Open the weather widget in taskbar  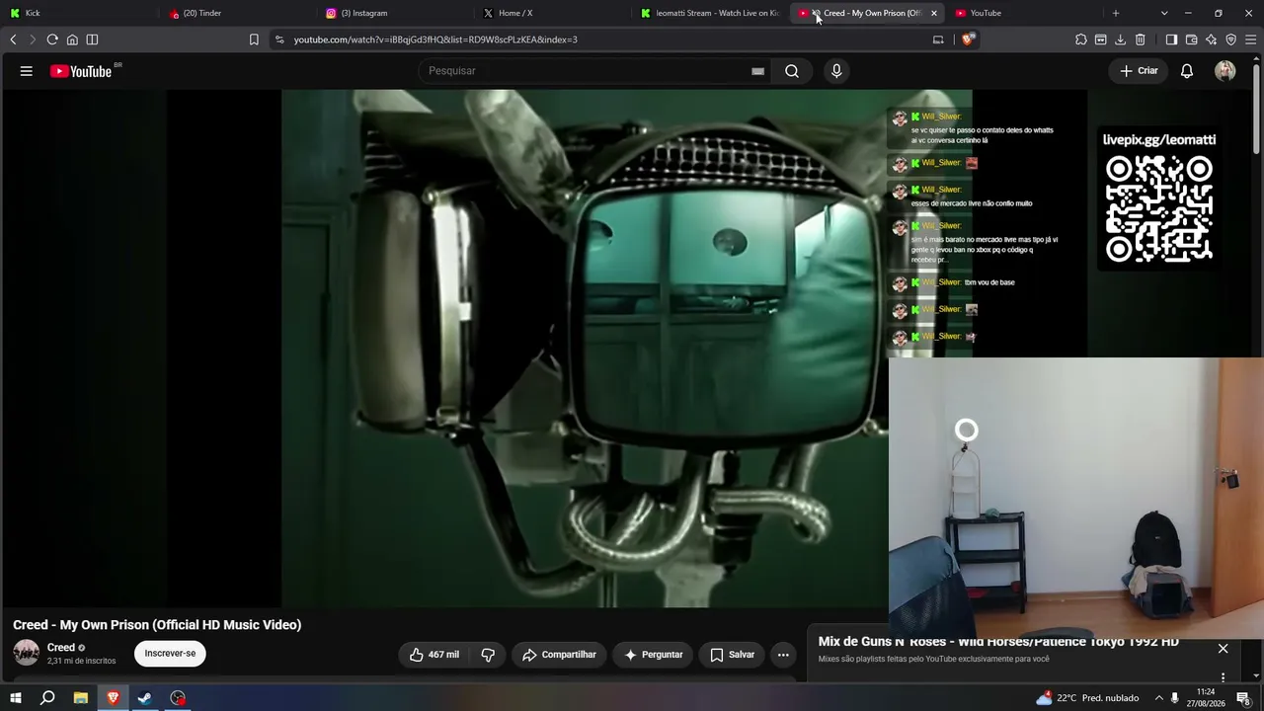point(1087,698)
